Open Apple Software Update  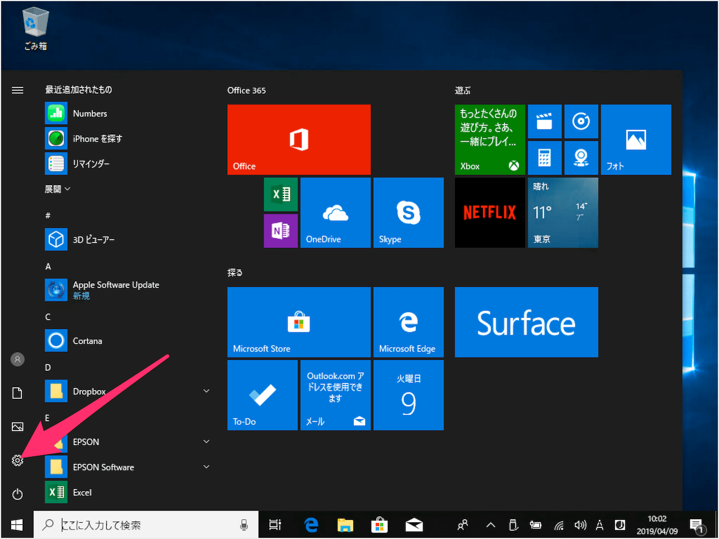click(102, 290)
